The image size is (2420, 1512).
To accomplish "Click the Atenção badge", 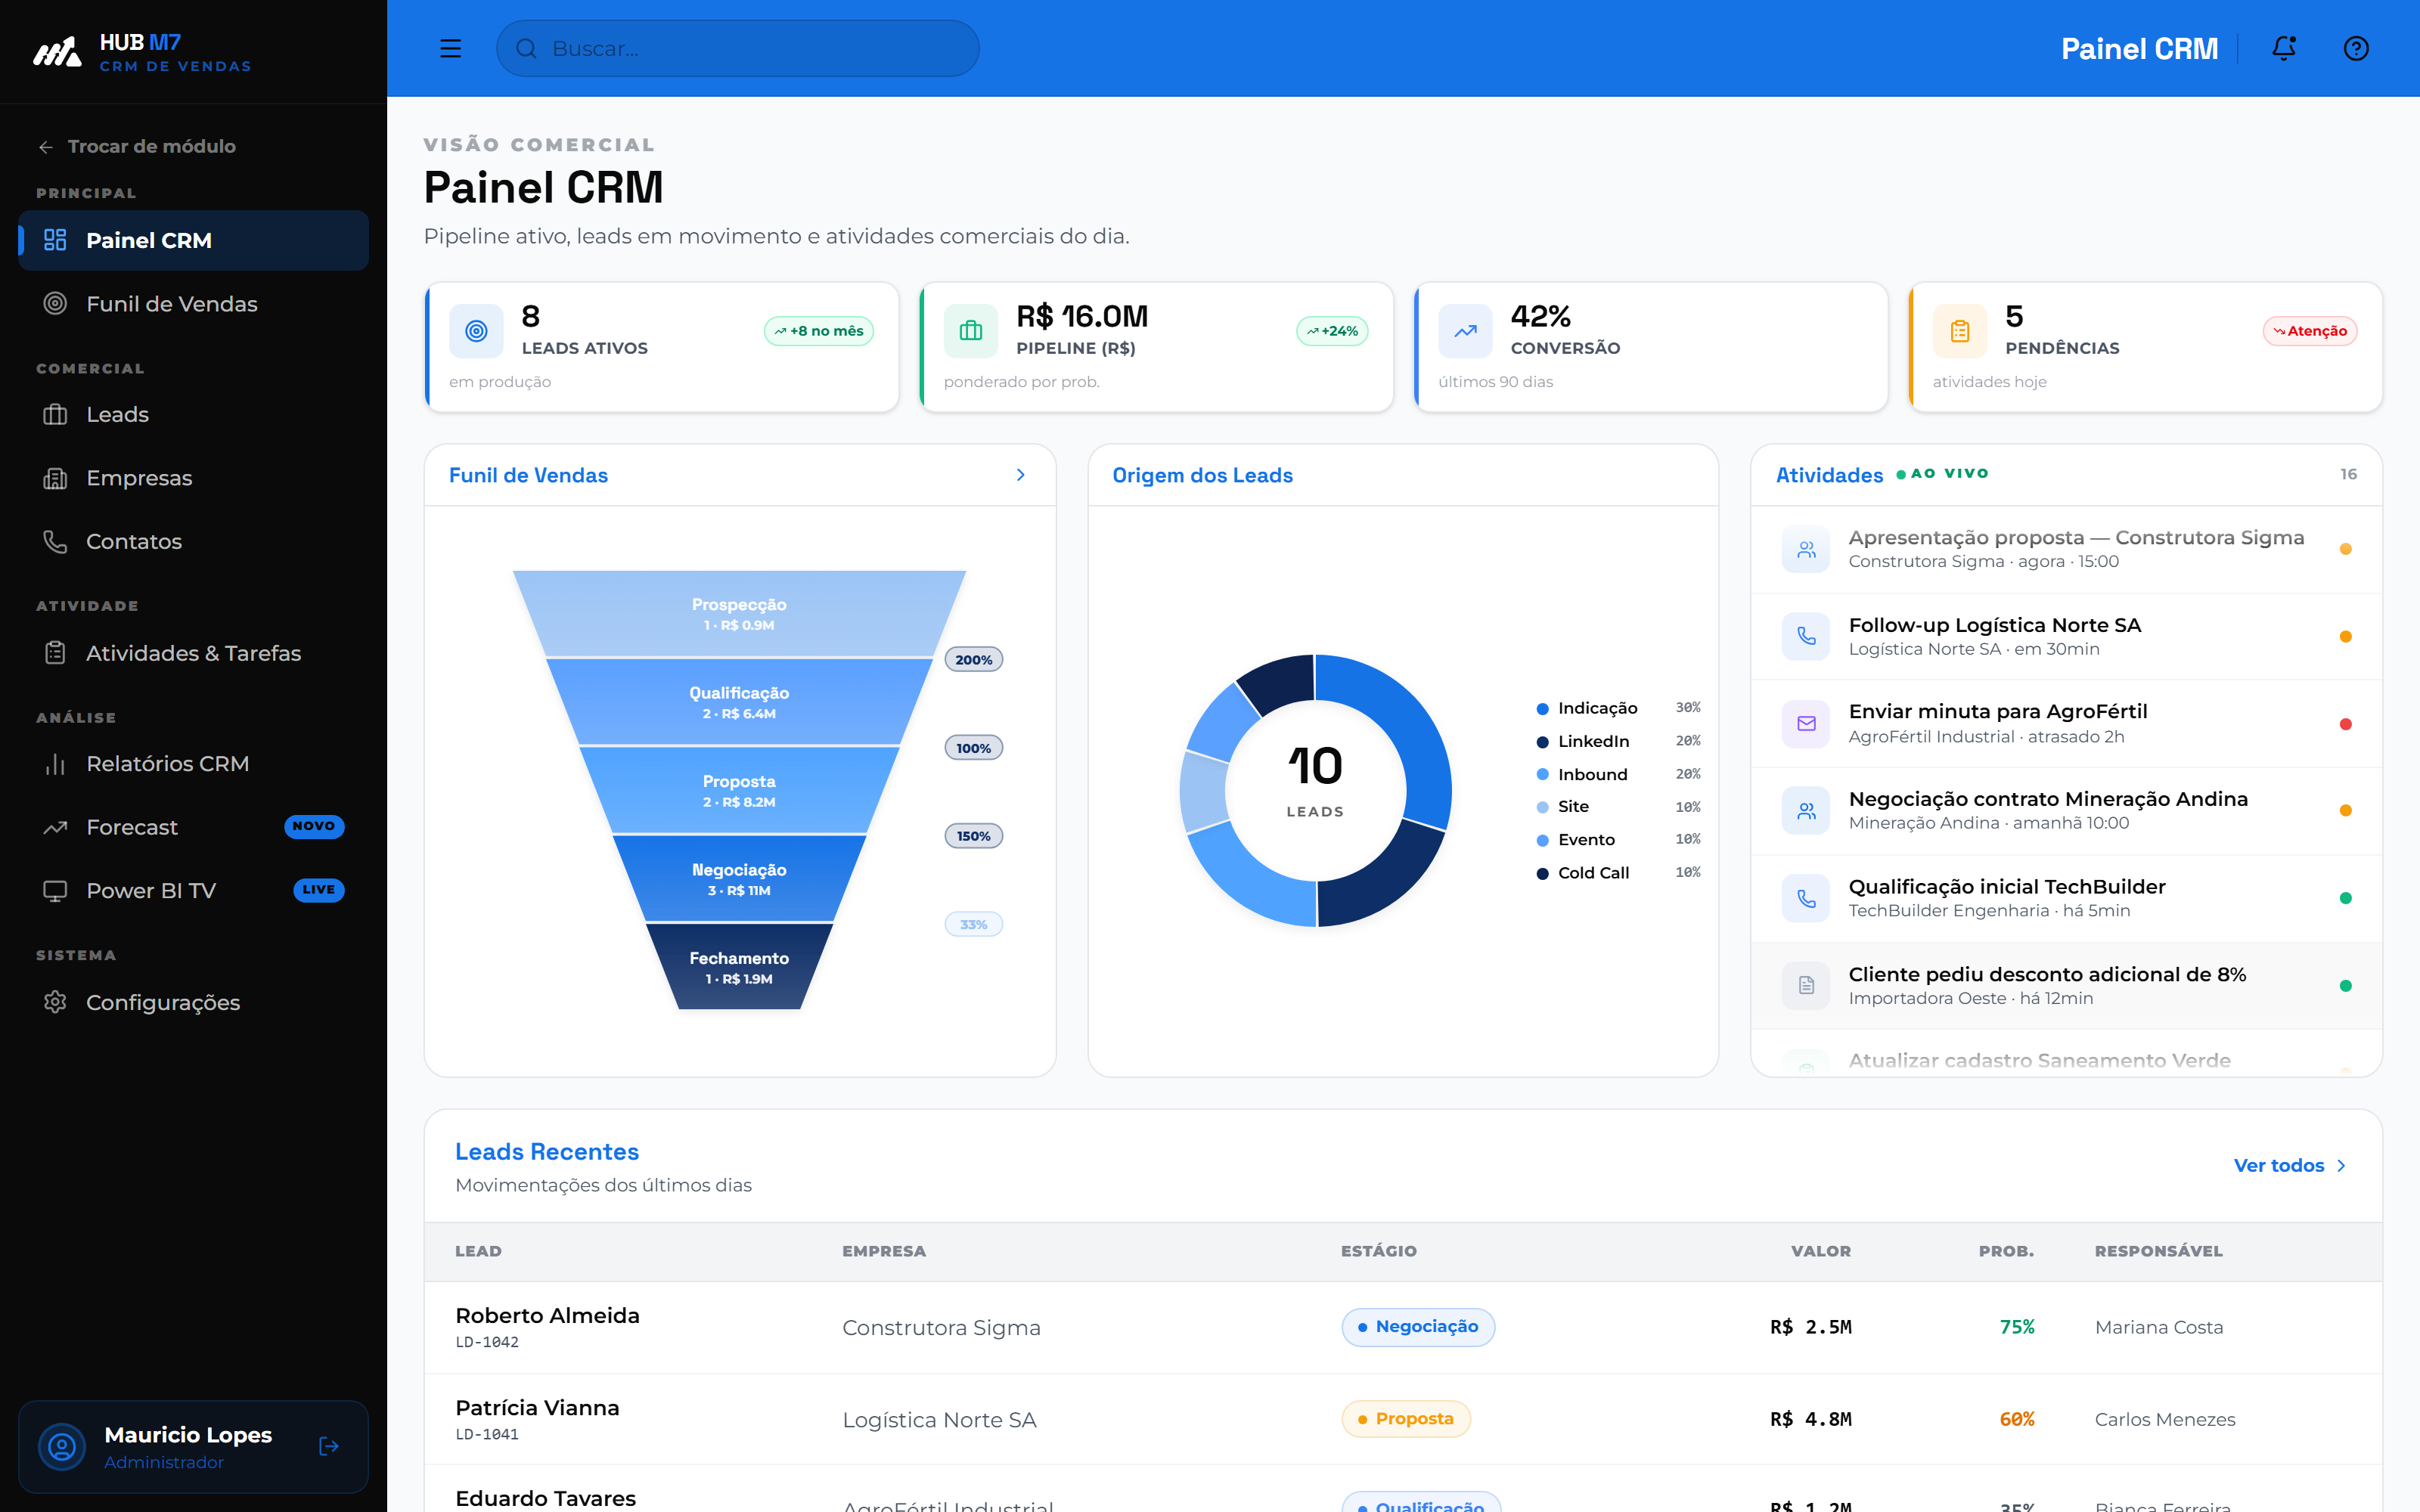I will [2310, 331].
